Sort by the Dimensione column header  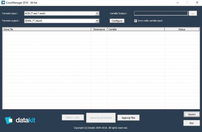pos(99,29)
